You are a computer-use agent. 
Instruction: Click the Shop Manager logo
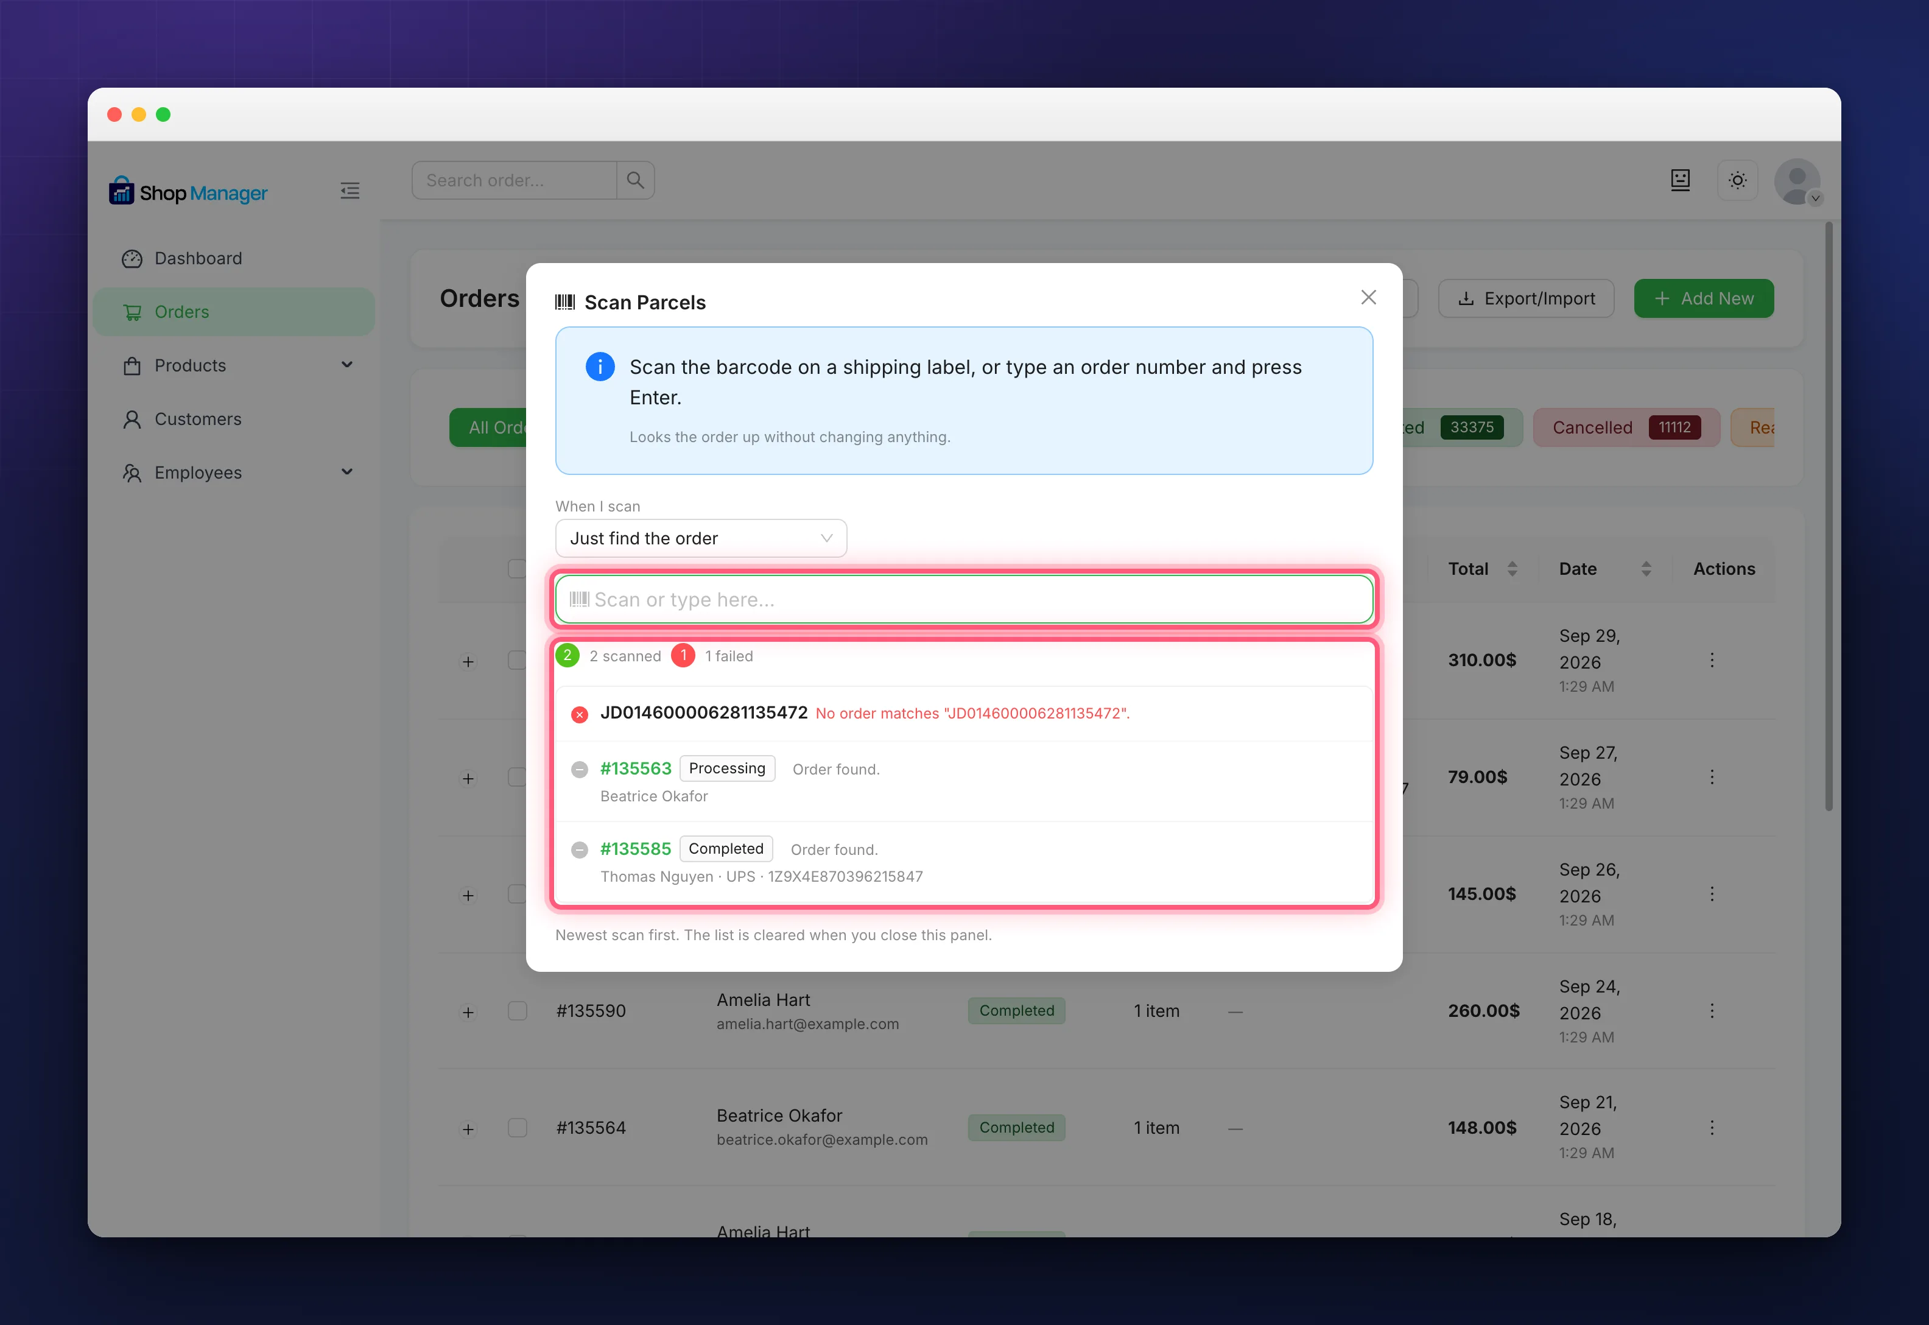pos(188,192)
